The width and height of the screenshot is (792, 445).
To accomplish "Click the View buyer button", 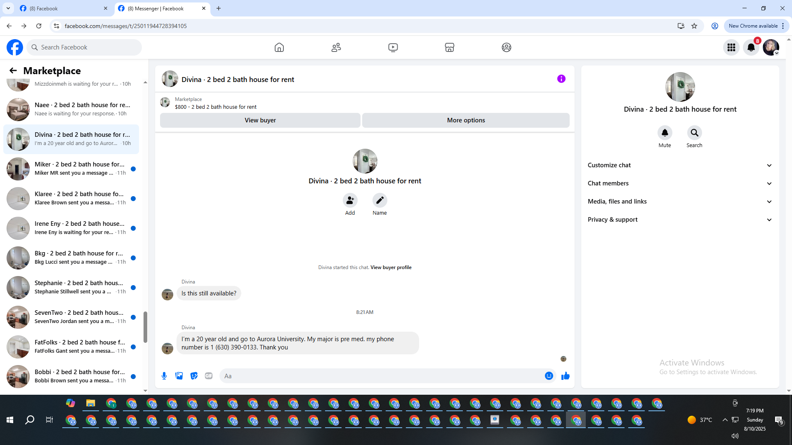I will coord(260,120).
